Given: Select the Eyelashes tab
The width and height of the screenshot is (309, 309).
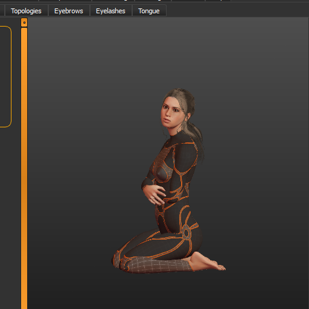Looking at the screenshot, I should [x=110, y=11].
